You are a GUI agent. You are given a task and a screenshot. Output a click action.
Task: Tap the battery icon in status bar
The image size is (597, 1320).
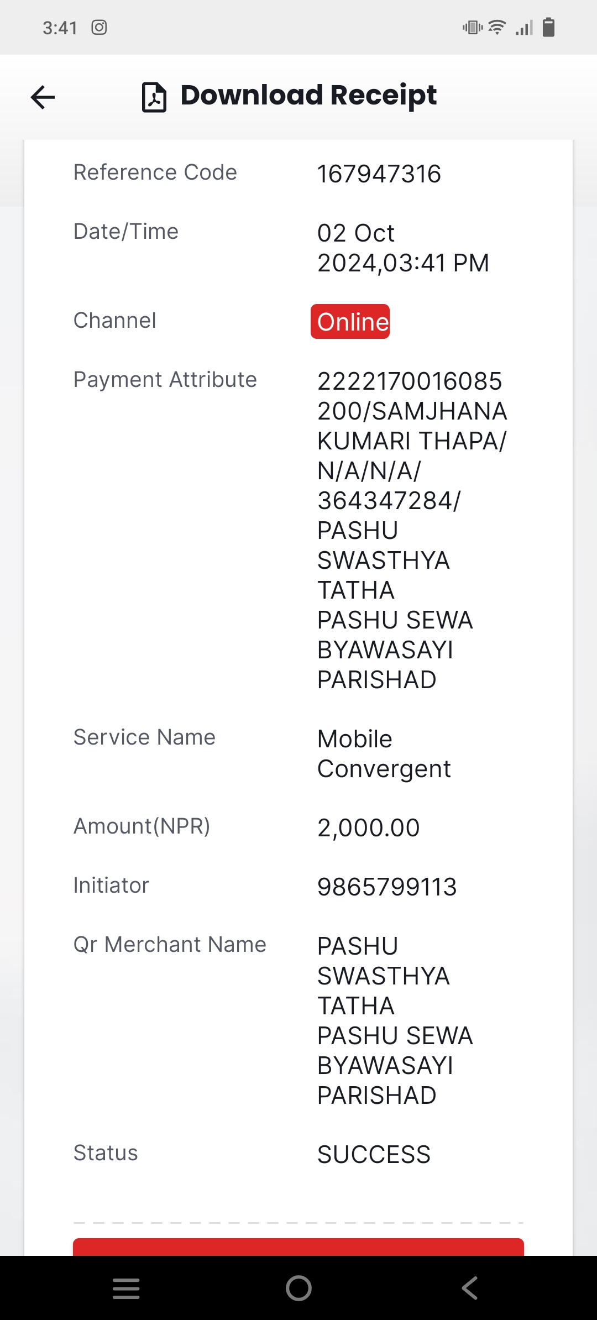coord(548,27)
